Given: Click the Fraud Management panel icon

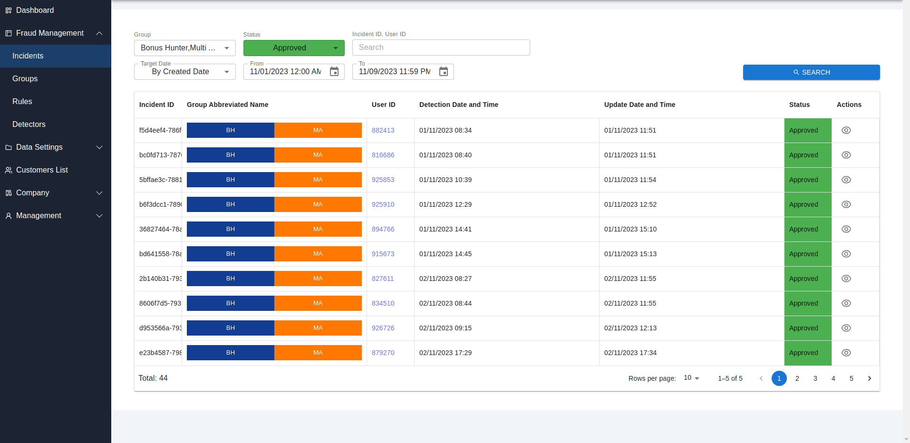Looking at the screenshot, I should click(x=9, y=33).
